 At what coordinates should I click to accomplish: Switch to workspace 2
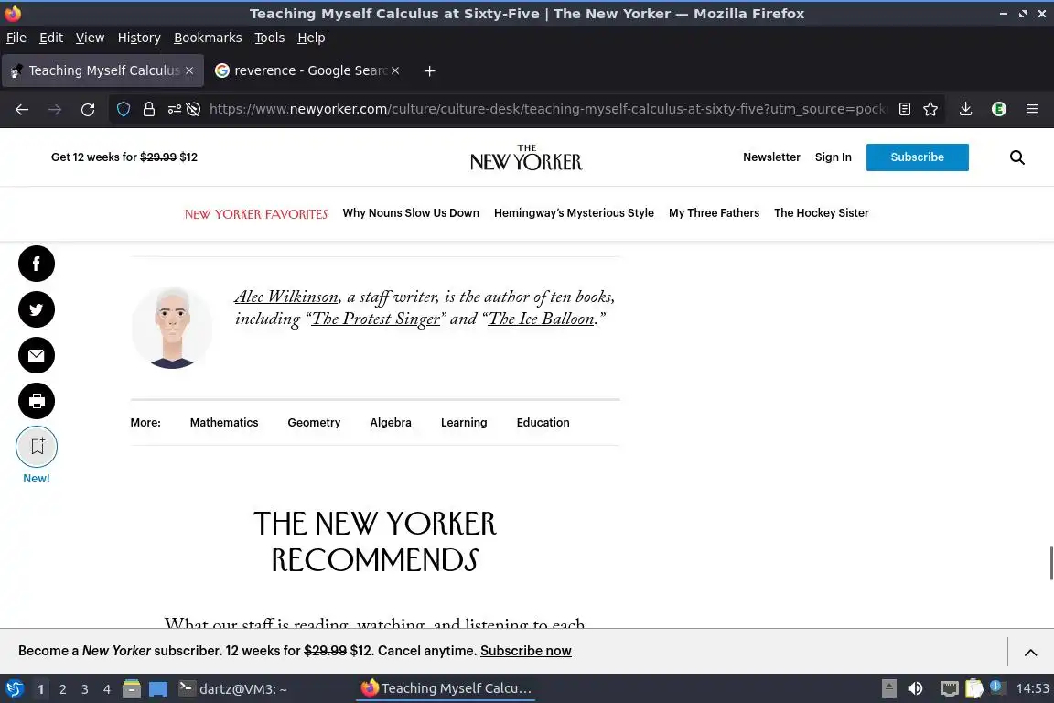(62, 689)
